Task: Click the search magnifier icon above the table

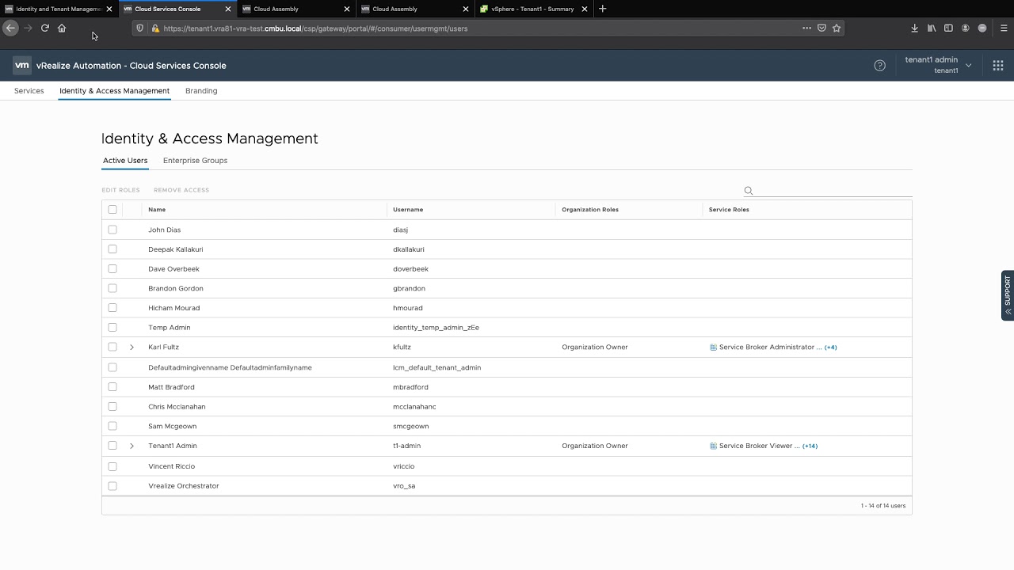Action: tap(749, 191)
